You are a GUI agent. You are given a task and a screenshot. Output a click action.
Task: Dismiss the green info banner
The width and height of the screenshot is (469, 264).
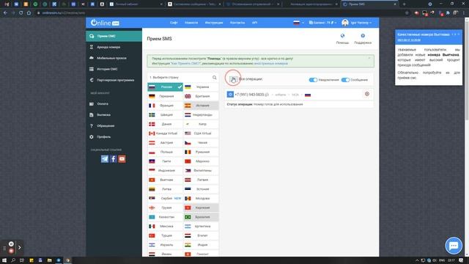tap(369, 58)
